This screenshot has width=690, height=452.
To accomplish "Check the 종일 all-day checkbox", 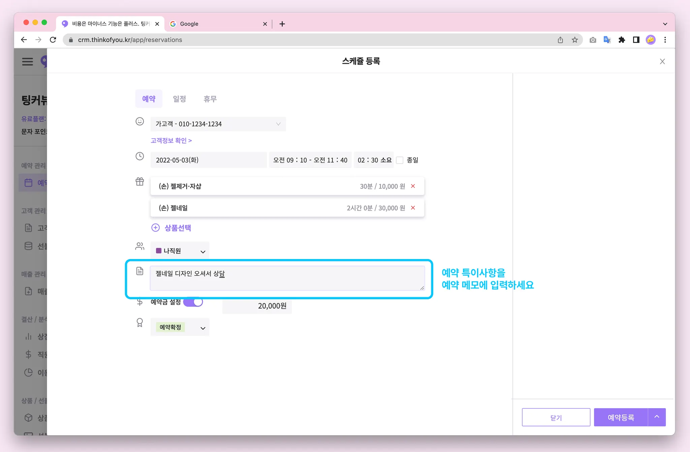I will coord(400,160).
